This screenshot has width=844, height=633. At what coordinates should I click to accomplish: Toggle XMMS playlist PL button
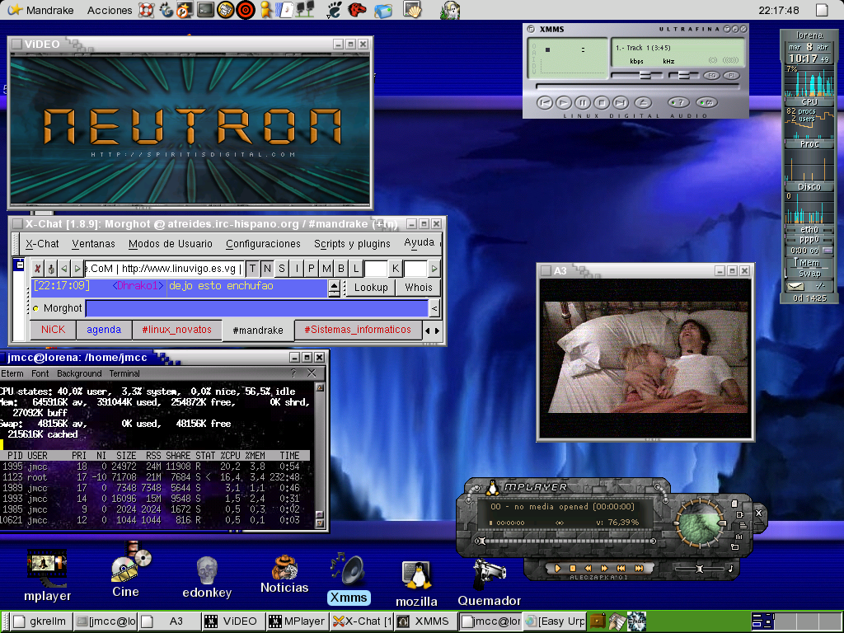[x=731, y=75]
